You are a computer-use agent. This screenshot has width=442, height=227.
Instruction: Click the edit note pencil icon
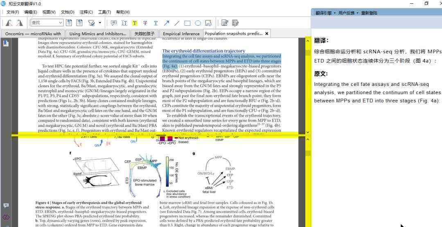pos(225,23)
